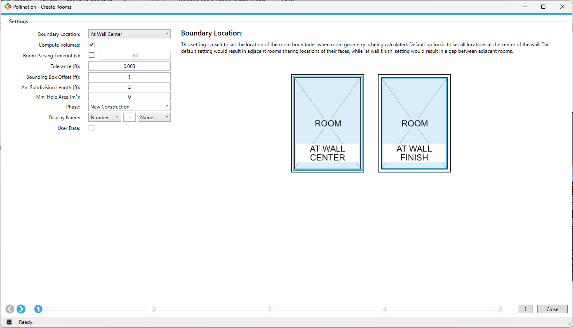Enable the Room Parsing Timeout checkbox

(92, 55)
